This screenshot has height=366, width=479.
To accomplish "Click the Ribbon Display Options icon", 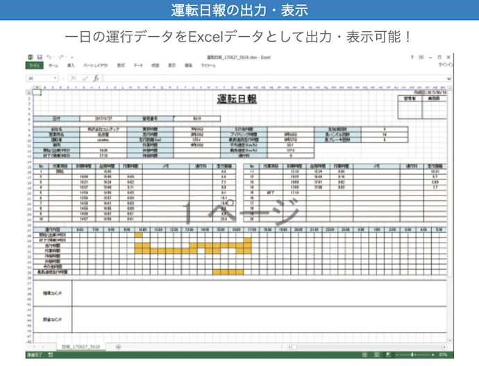I will (421, 57).
